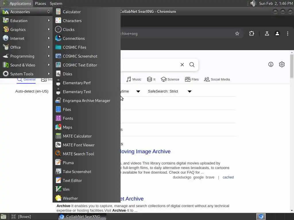Open the SearXNG info page icon
Viewport: 294px width, 220px height.
[x=271, y=64]
